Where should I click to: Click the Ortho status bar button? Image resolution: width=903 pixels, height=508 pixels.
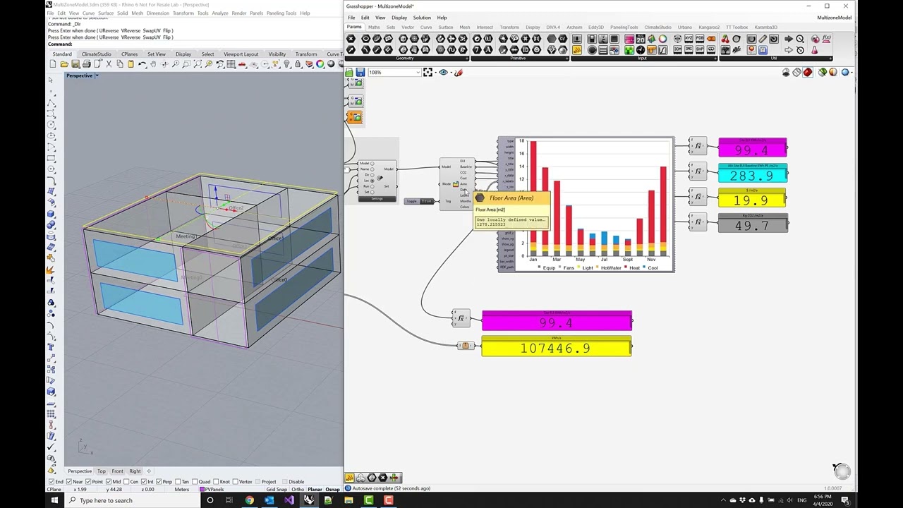pyautogui.click(x=298, y=490)
